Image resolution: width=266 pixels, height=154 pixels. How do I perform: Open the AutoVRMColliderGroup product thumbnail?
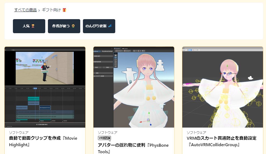223,87
